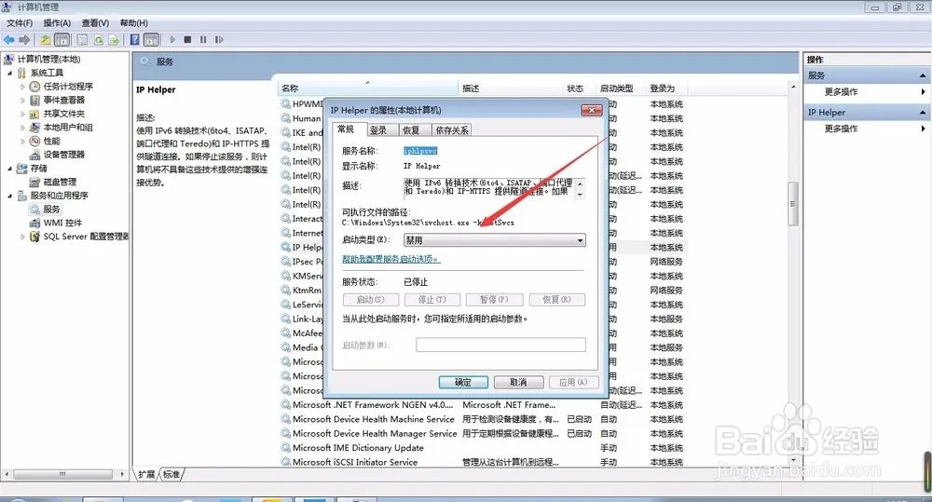This screenshot has width=932, height=502.
Task: Click 更多操作 under 服务 in actions
Action: coord(841,91)
